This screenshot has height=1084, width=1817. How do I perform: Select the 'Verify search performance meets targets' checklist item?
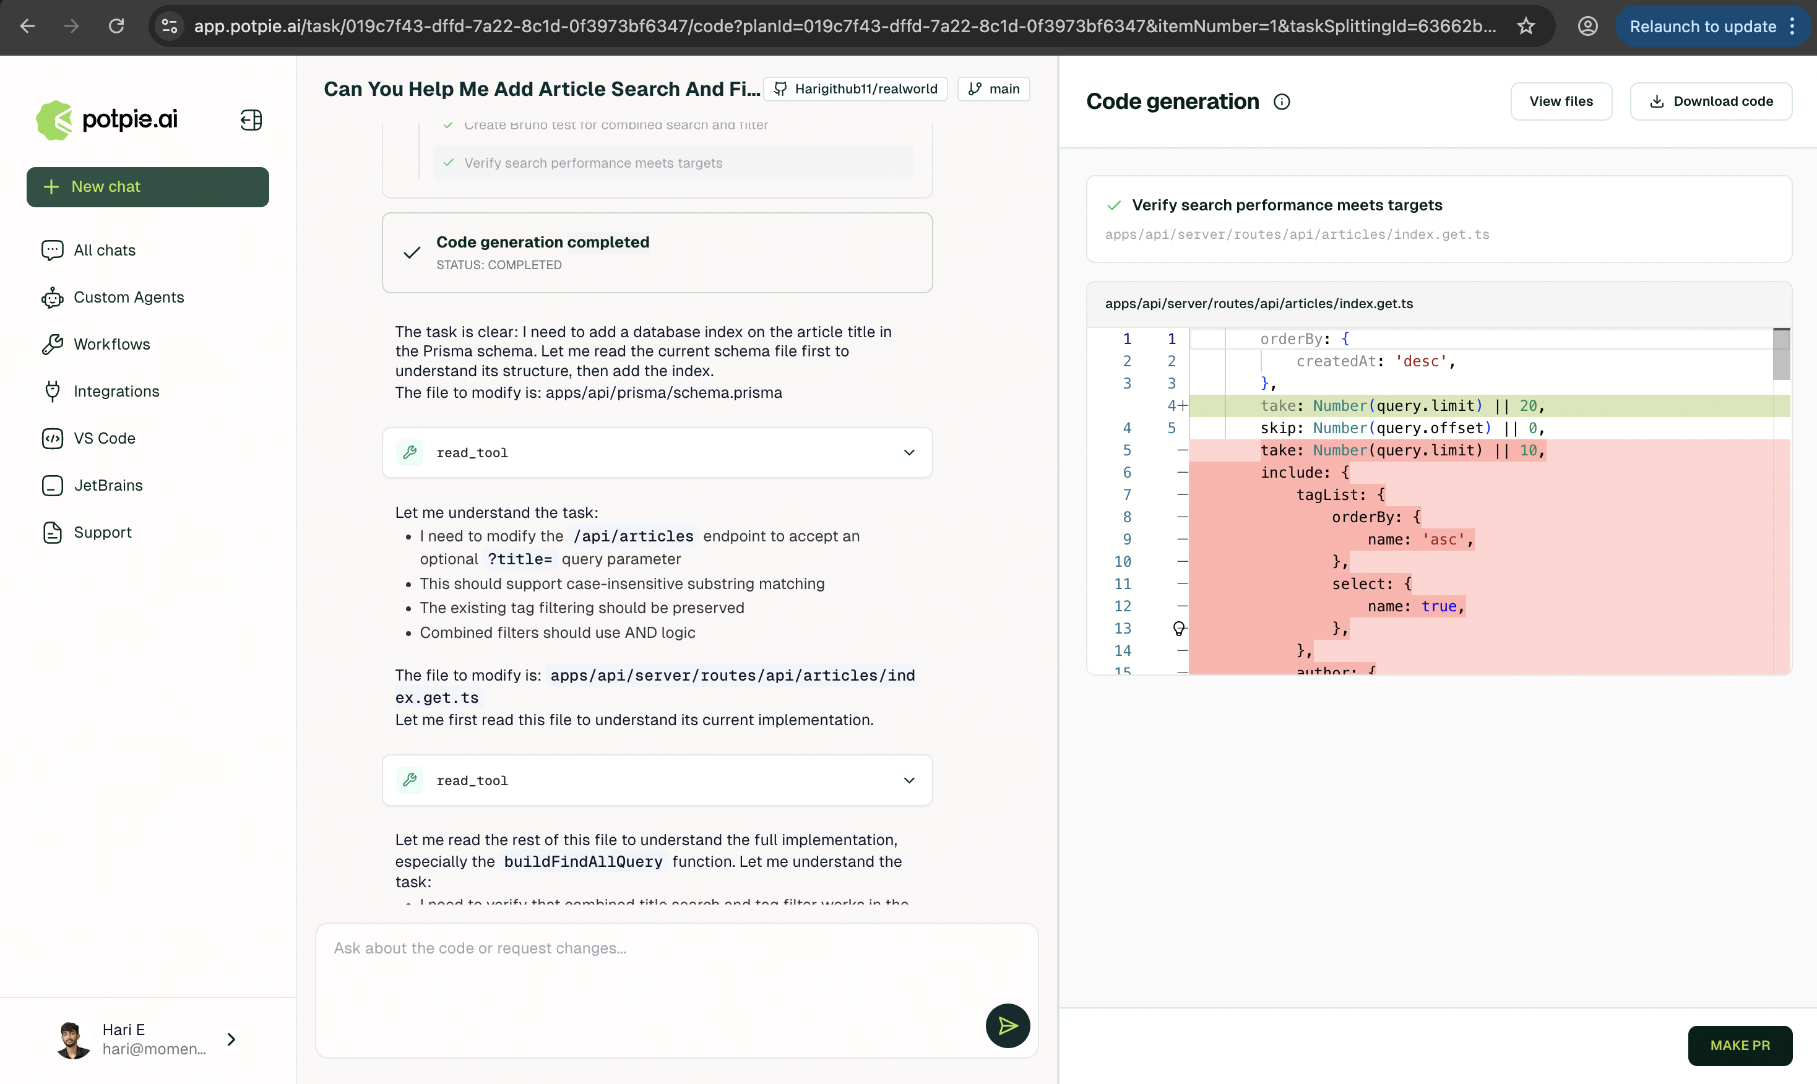[592, 163]
